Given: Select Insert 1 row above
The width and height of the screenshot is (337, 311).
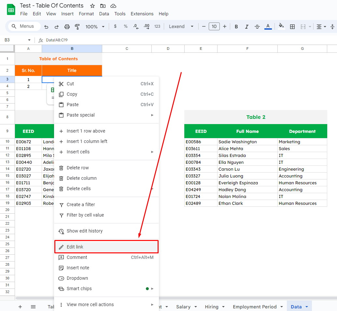Looking at the screenshot, I should pyautogui.click(x=106, y=131).
